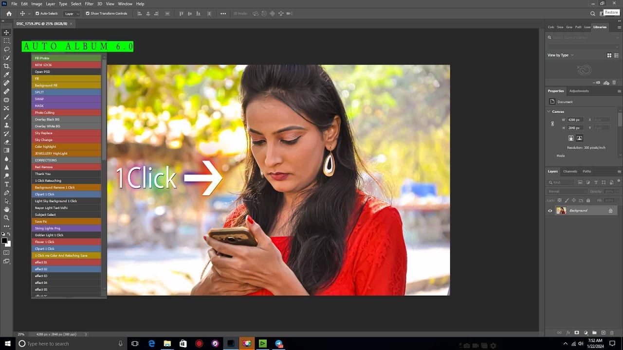This screenshot has height=350, width=623.
Task: Select the Hand tool
Action: 6,210
